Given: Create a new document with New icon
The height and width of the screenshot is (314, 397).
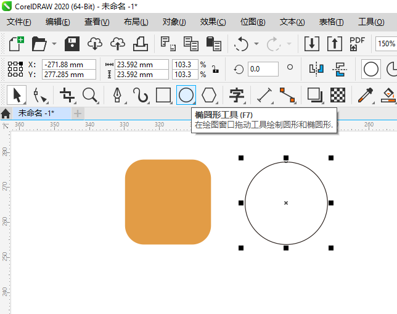Looking at the screenshot, I should click(17, 44).
